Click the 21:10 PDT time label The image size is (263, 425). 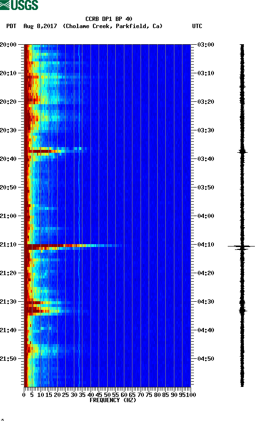click(x=8, y=245)
